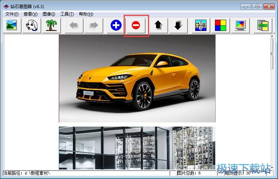Click the black up arrow icon
This screenshot has width=278, height=179.
158,25
